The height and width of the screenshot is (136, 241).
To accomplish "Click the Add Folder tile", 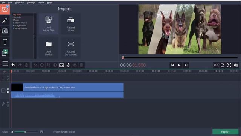I will coord(49,48).
